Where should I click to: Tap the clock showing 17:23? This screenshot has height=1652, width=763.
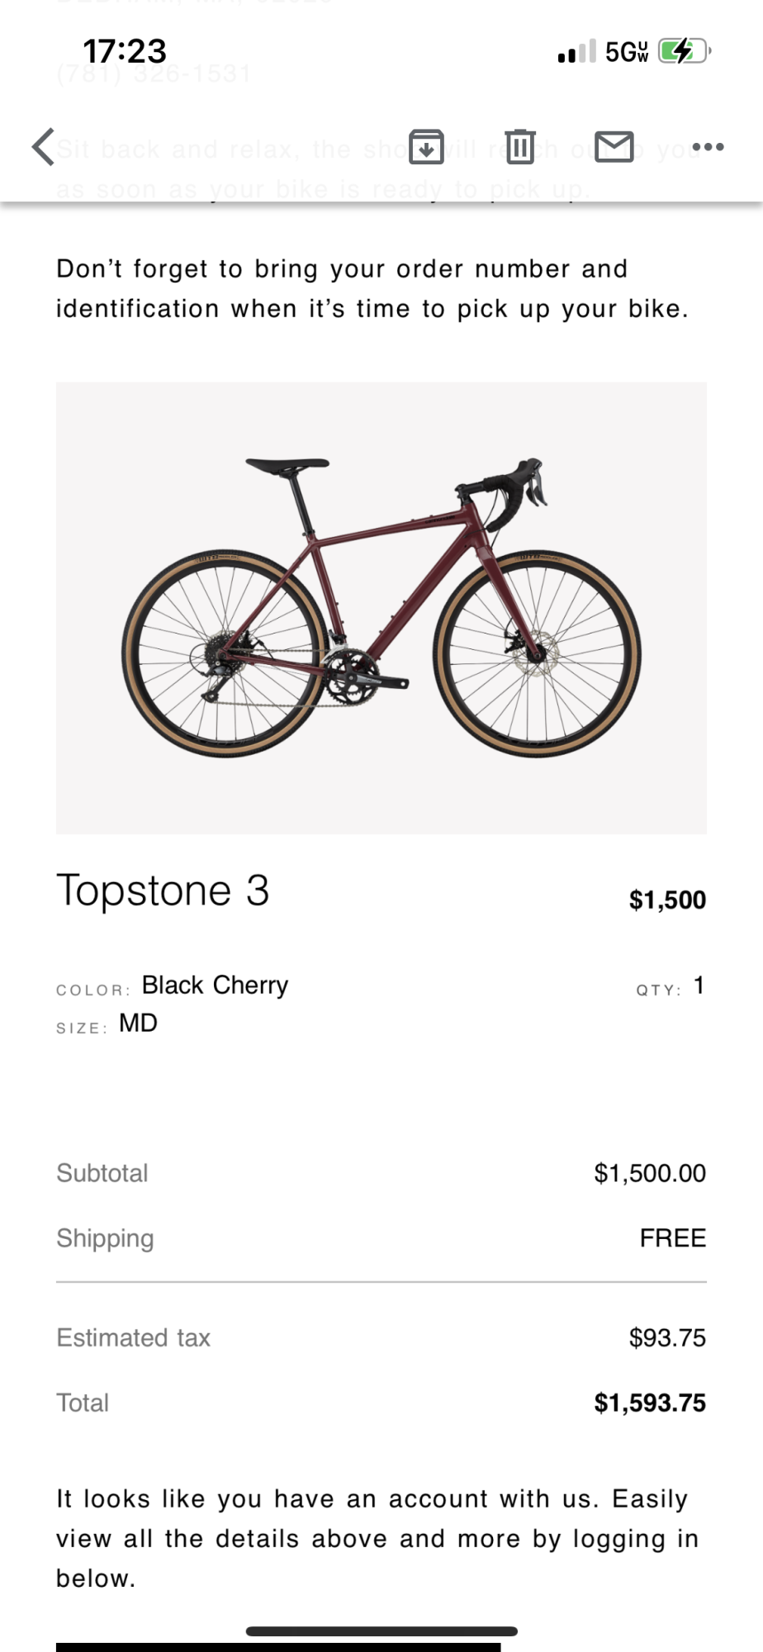[x=123, y=51]
